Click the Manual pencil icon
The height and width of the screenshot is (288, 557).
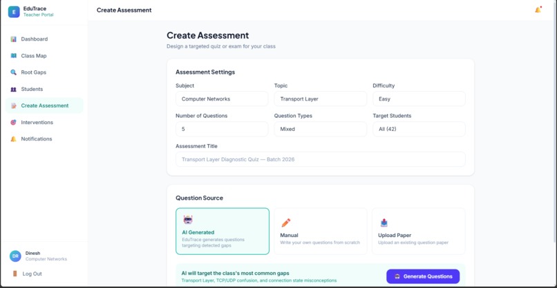[286, 223]
